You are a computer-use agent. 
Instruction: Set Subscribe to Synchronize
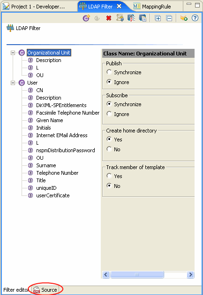click(109, 104)
